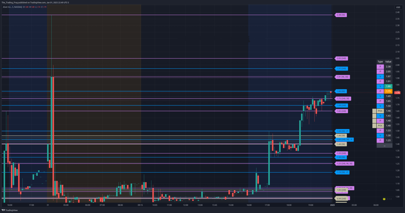This screenshot has height=213, width=405.
Task: Click the 2.20 price axis label
Action: pos(397,39)
